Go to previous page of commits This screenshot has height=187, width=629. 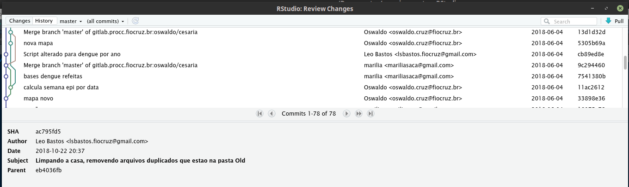click(x=271, y=113)
